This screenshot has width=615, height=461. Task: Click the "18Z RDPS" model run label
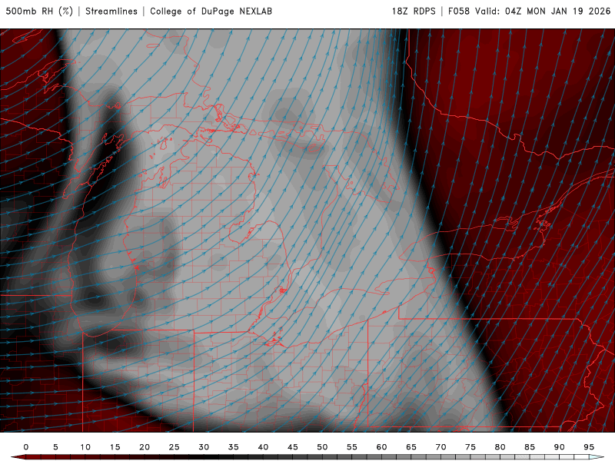pyautogui.click(x=414, y=12)
